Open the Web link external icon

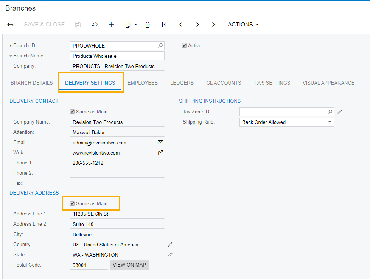[x=160, y=153]
